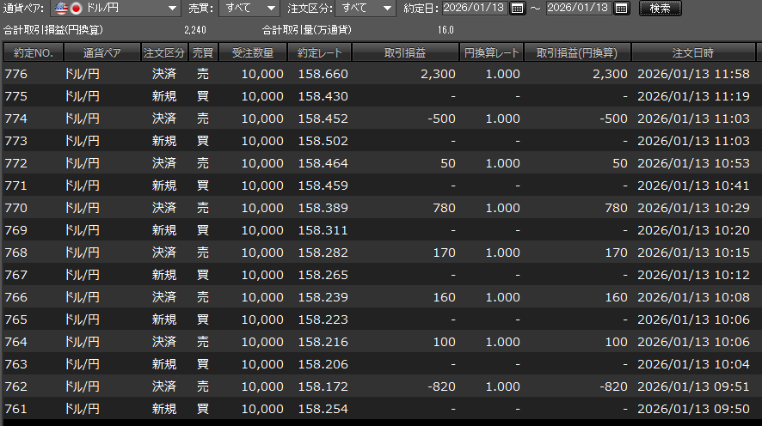Viewport: 762px width, 426px height.
Task: Expand the 売買 buy/sell filter dropdown
Action: 272,9
